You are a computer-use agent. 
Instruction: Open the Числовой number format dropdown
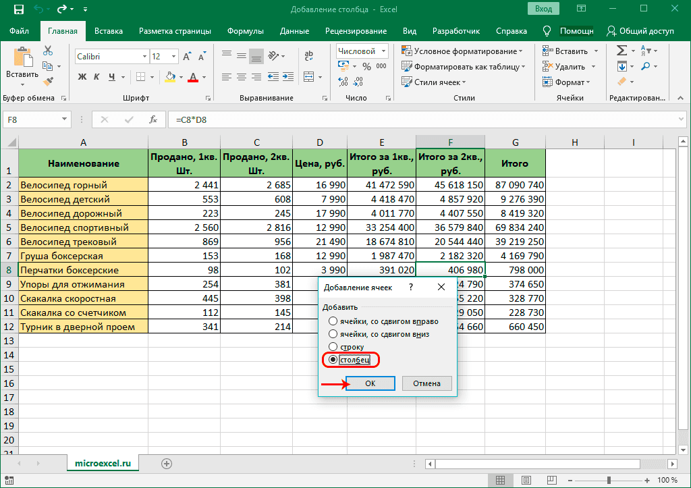click(x=383, y=51)
